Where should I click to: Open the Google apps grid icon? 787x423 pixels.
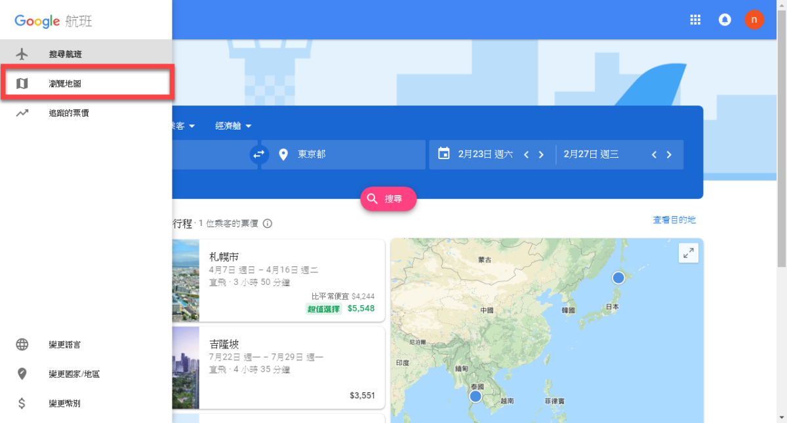pyautogui.click(x=695, y=20)
